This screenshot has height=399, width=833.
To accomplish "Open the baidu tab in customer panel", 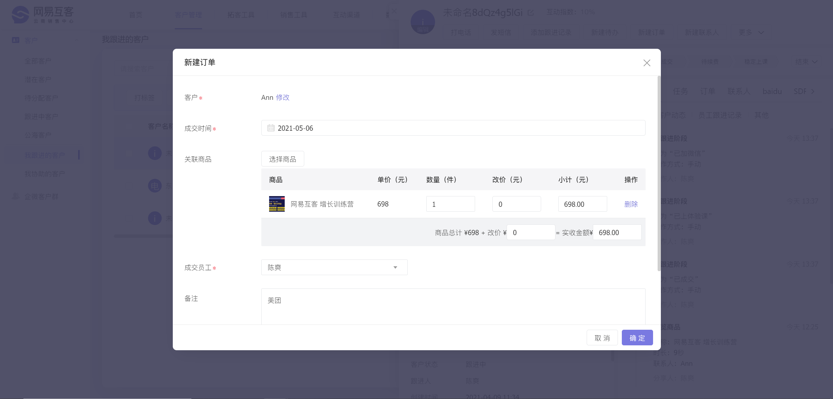I will 772,91.
